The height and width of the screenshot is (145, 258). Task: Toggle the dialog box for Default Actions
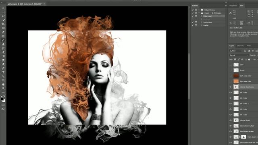click(196, 10)
